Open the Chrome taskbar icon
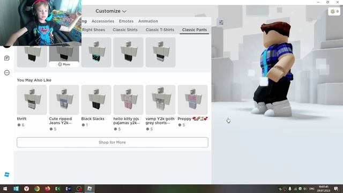 (x=37, y=189)
